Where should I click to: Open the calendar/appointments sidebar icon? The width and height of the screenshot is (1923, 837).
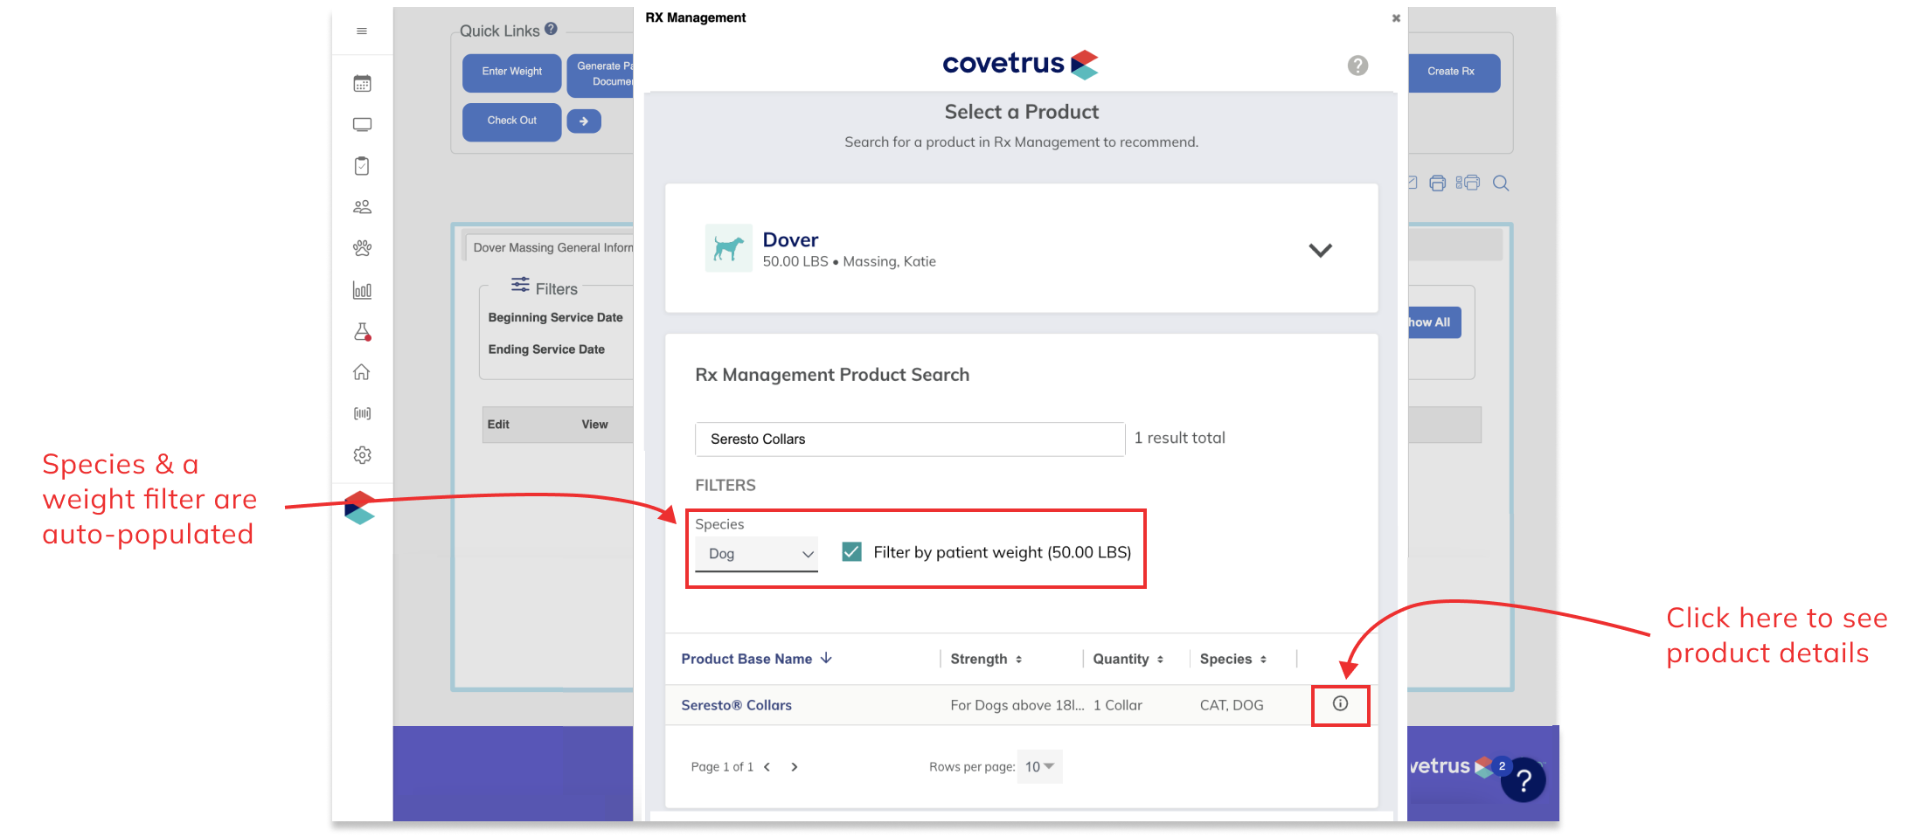[x=362, y=82]
